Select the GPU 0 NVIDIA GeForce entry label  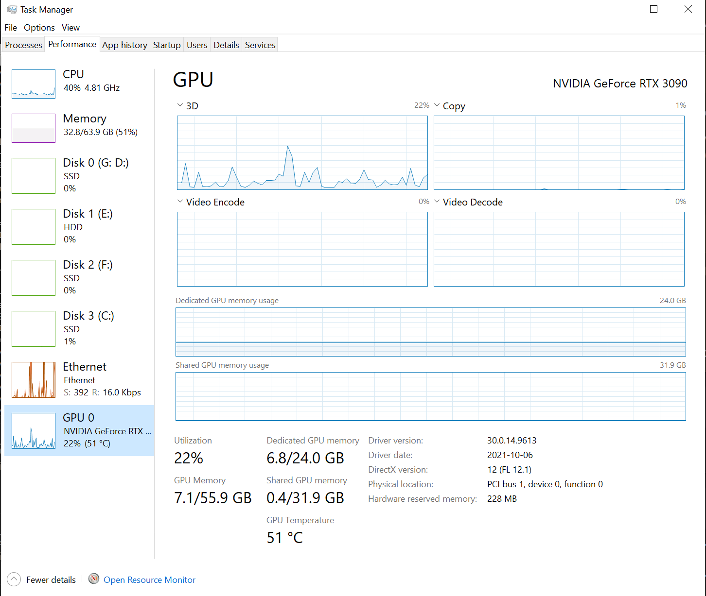coord(107,430)
